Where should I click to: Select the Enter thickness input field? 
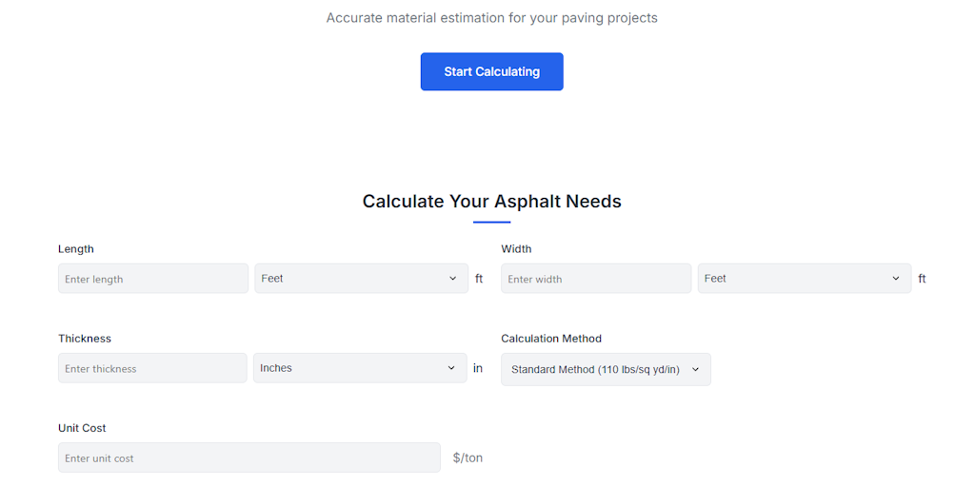(152, 368)
